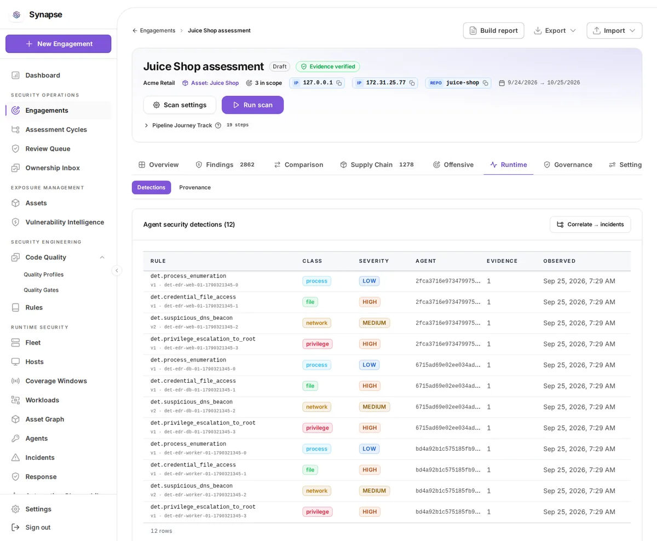Sort by the Observed column header
Screen dimensions: 657x541
pyautogui.click(x=560, y=261)
